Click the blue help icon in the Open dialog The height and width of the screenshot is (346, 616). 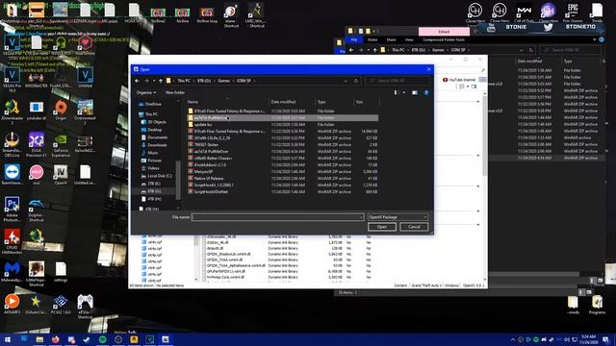click(426, 92)
